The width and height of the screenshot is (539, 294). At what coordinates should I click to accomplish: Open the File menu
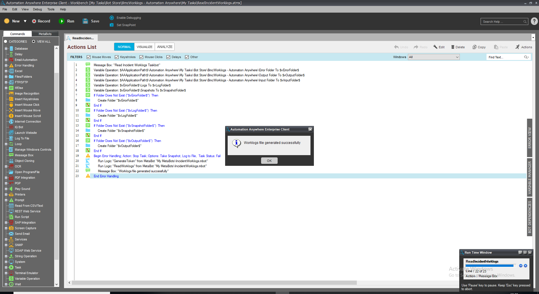point(5,9)
